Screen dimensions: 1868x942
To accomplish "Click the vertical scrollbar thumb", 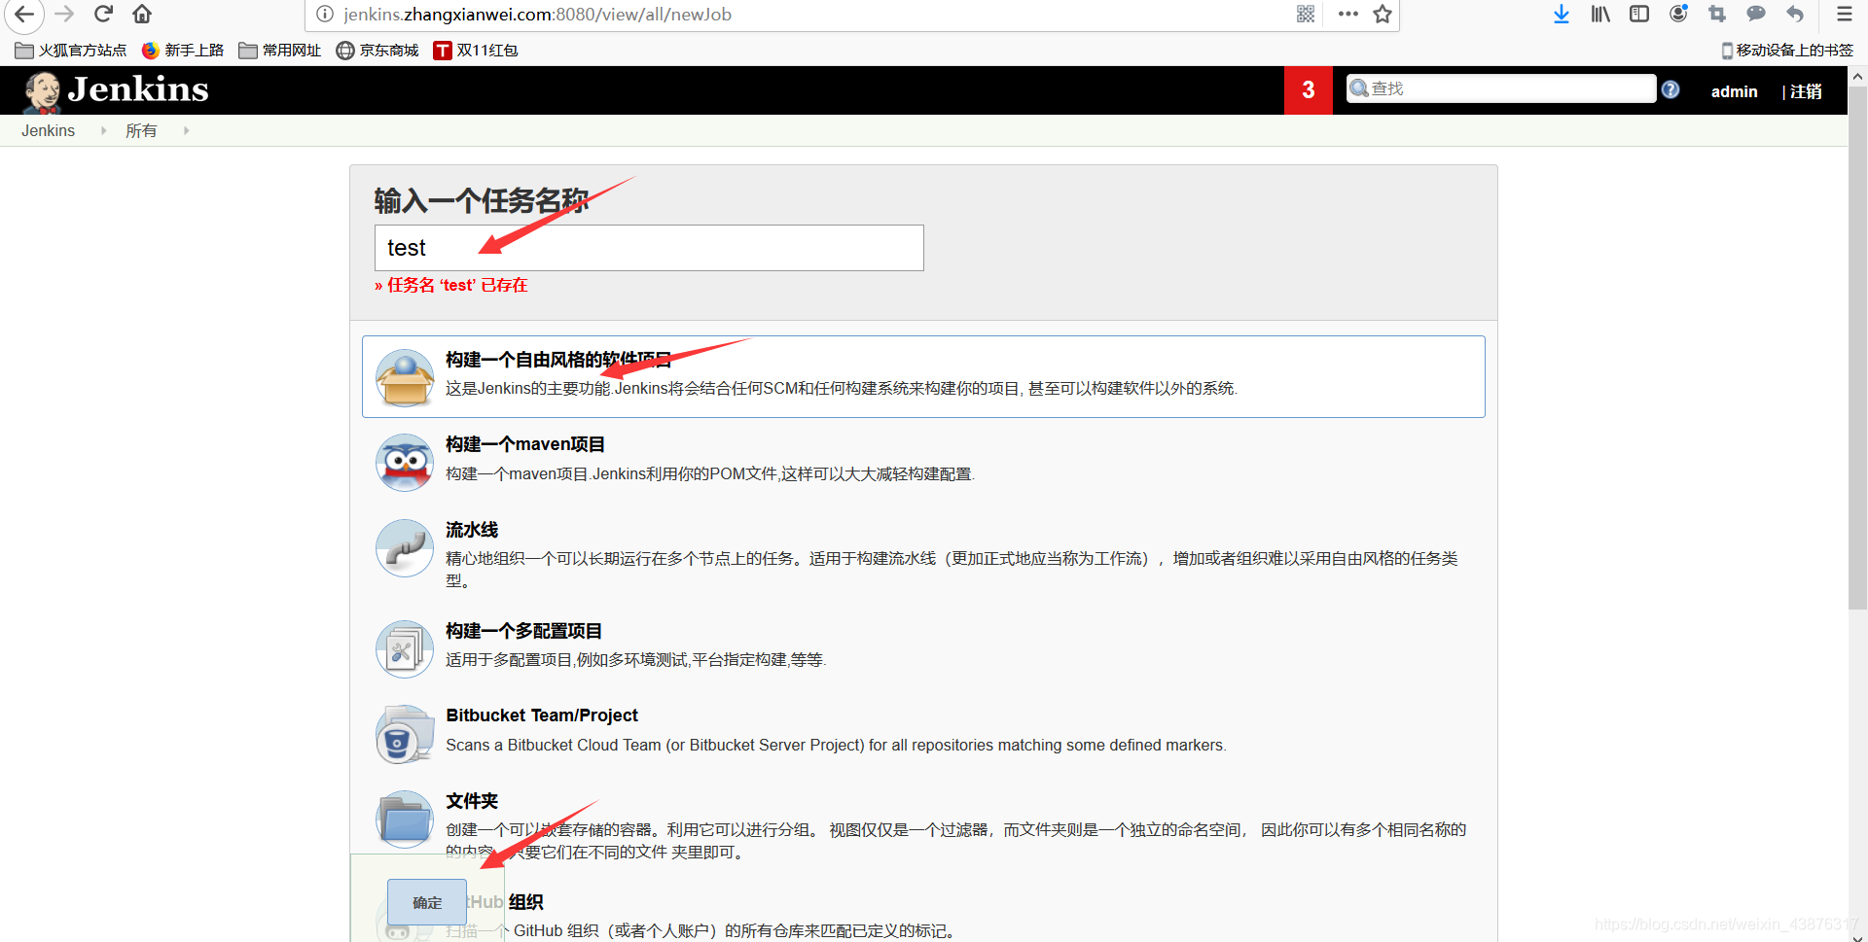I will tap(1857, 347).
